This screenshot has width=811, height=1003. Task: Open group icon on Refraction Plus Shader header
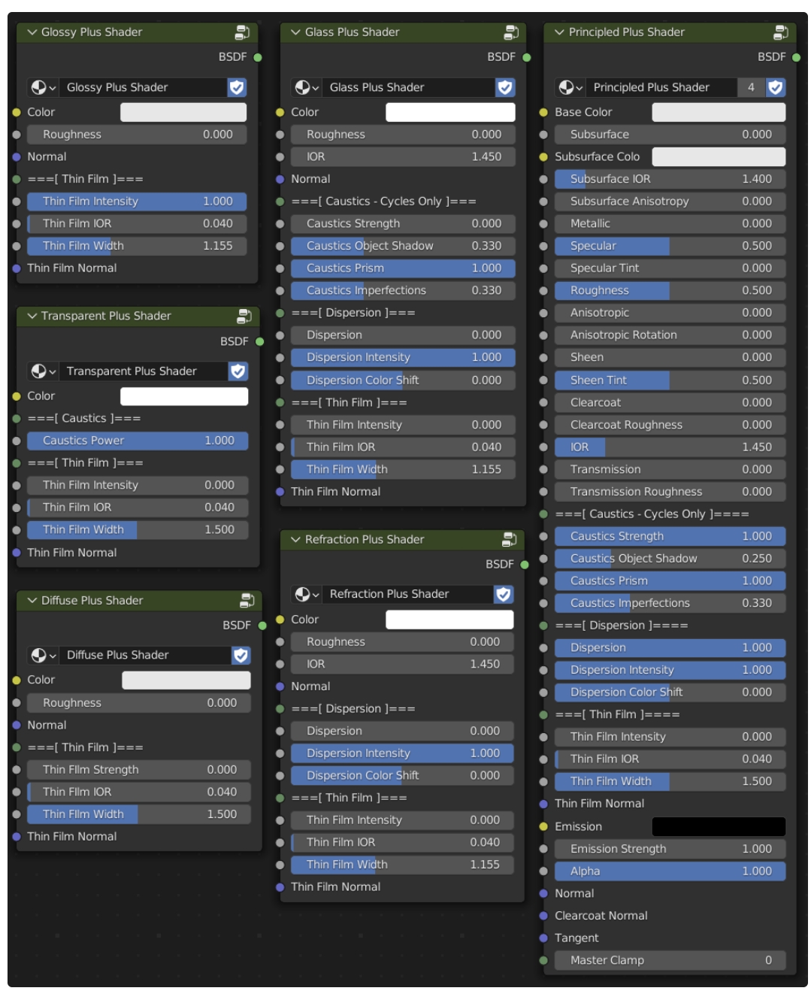[x=509, y=539]
